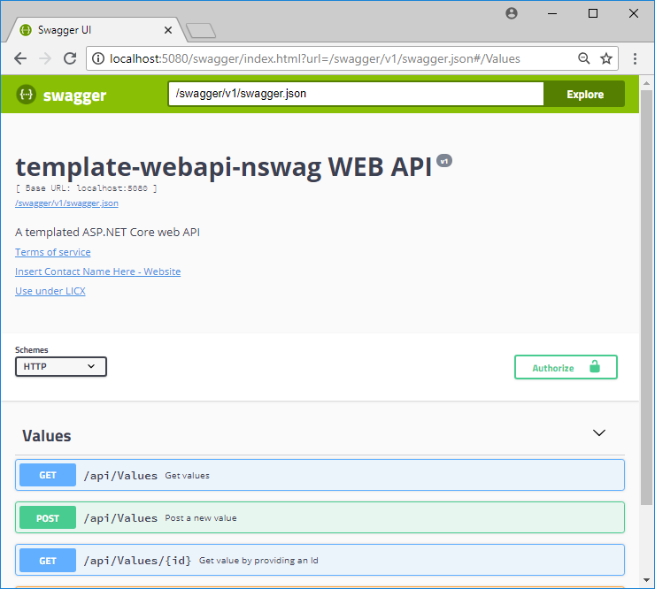Collapse the Values section chevron
This screenshot has height=589, width=655.
[x=599, y=432]
